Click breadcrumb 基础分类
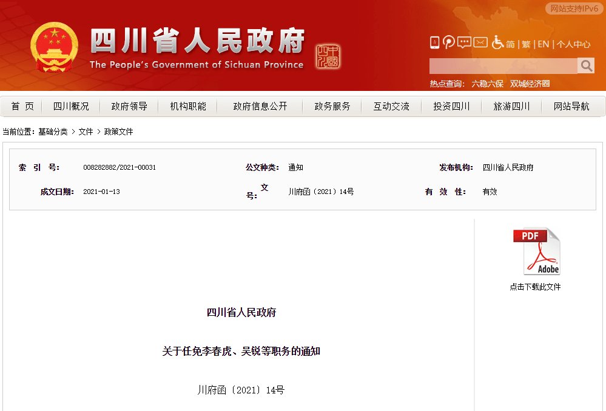 click(53, 132)
